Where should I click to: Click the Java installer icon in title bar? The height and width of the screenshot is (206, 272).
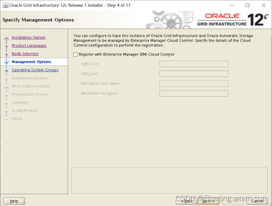6,5
